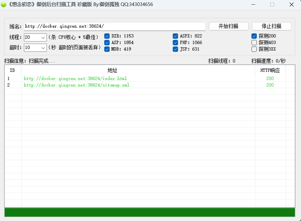Uncheck the ASP: 1854 scan option
Viewport: 301px width, 221px height.
coord(107,43)
